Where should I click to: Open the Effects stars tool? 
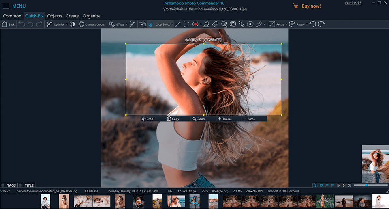coord(112,24)
